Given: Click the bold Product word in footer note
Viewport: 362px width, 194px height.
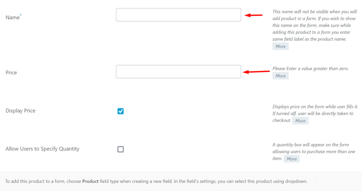Looking at the screenshot, I should pyautogui.click(x=90, y=181).
